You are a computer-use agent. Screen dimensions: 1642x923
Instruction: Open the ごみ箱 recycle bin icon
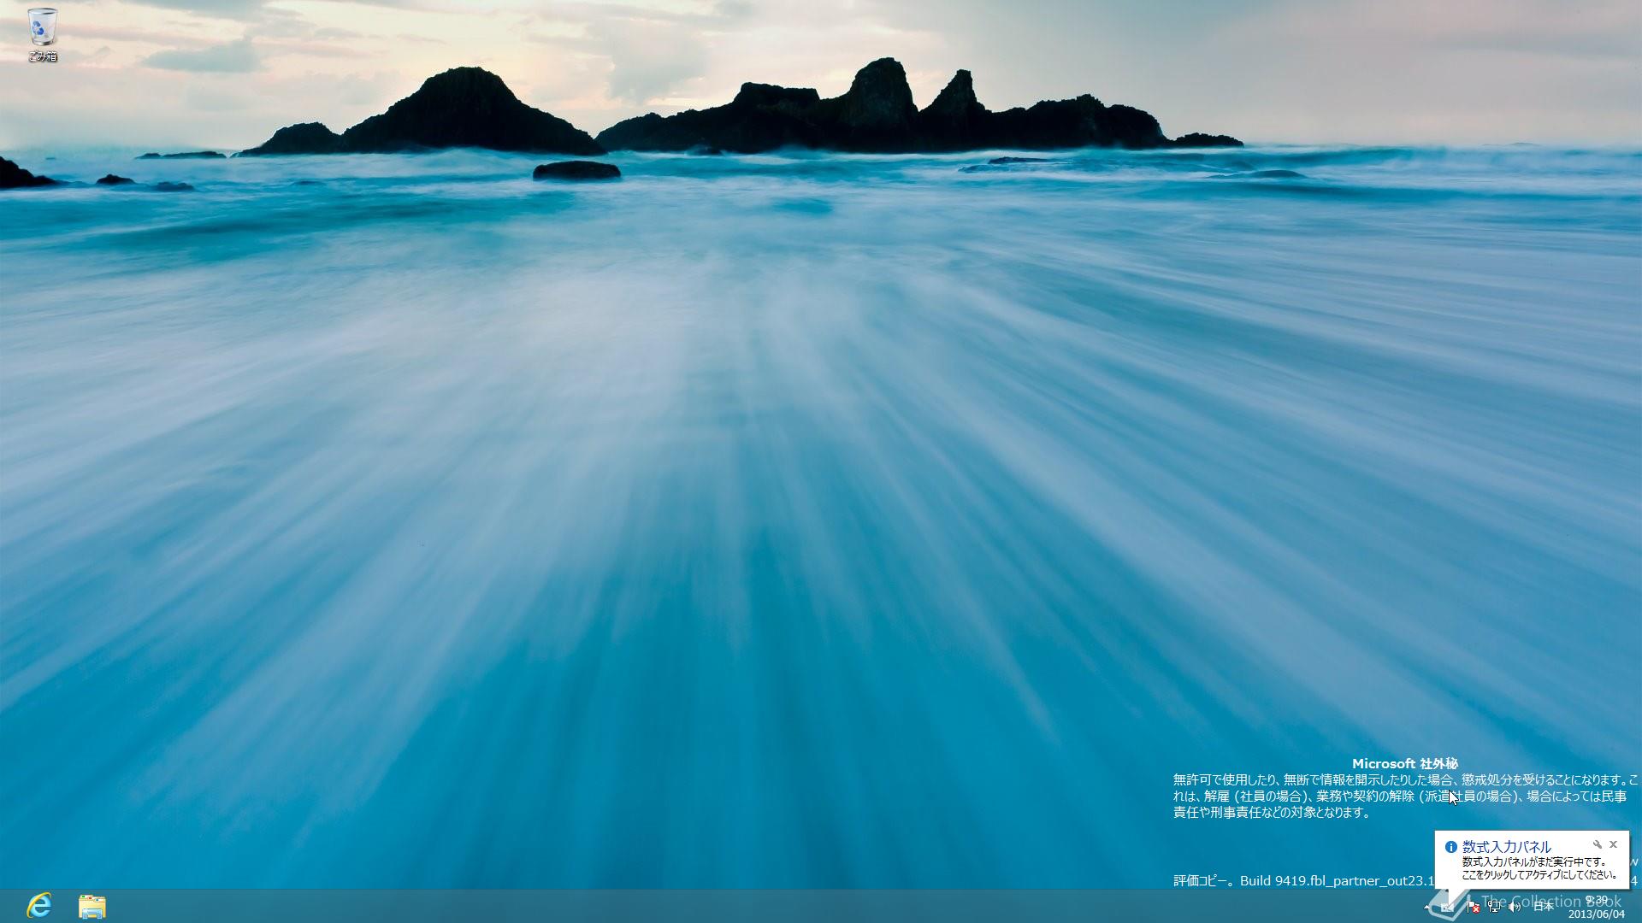[42, 35]
